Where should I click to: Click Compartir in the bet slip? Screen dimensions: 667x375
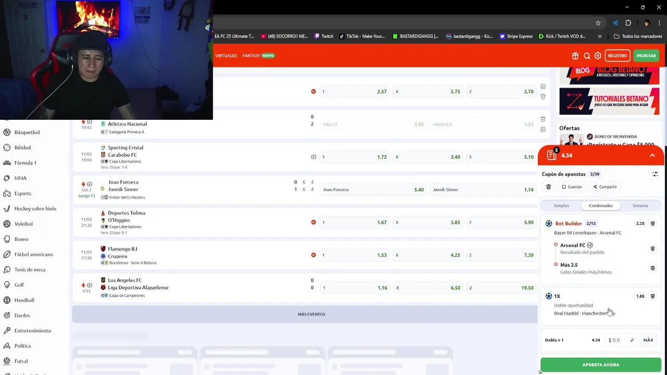604,187
